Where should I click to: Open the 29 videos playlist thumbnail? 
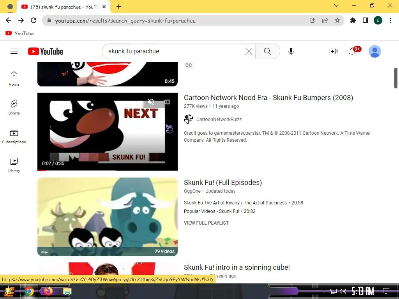pos(108,216)
